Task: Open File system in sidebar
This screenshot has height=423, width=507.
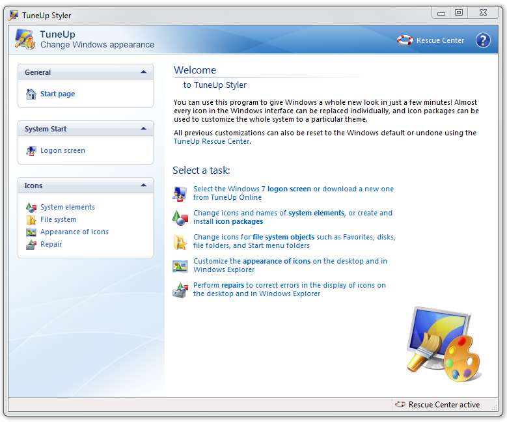Action: coord(58,219)
